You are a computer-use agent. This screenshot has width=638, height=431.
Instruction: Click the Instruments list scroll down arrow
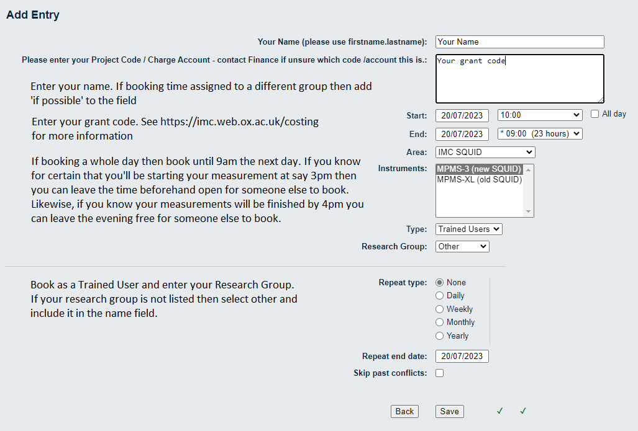click(x=528, y=211)
